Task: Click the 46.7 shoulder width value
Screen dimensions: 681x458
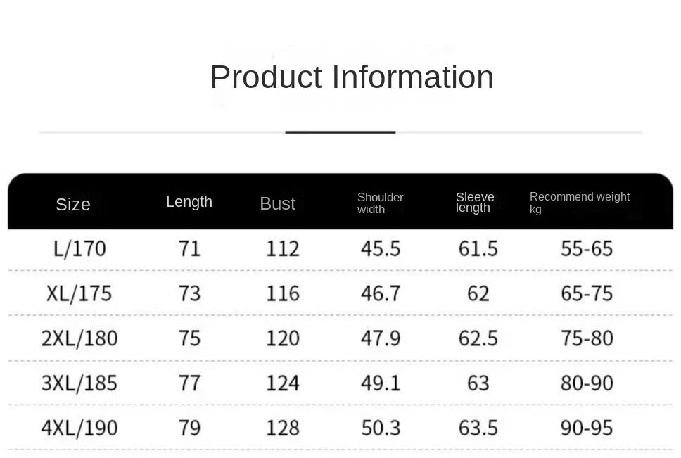Action: click(x=381, y=293)
